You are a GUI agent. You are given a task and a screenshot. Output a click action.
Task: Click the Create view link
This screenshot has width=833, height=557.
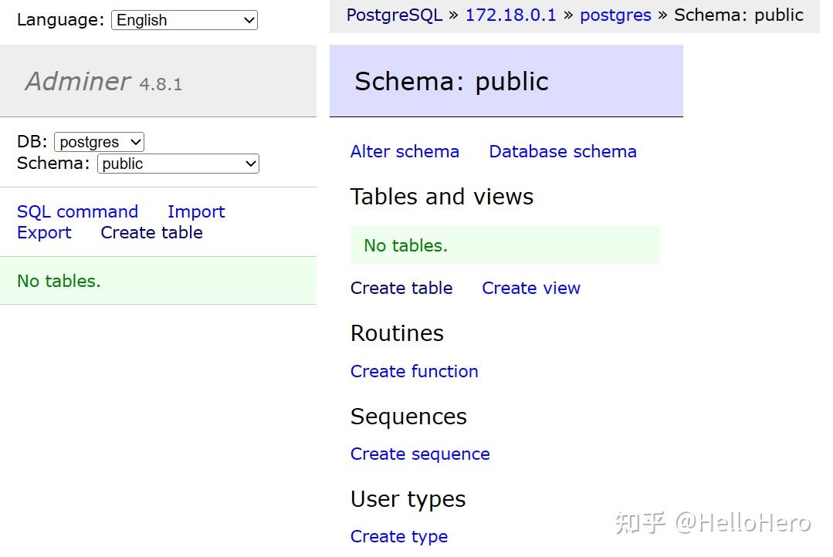tap(531, 288)
